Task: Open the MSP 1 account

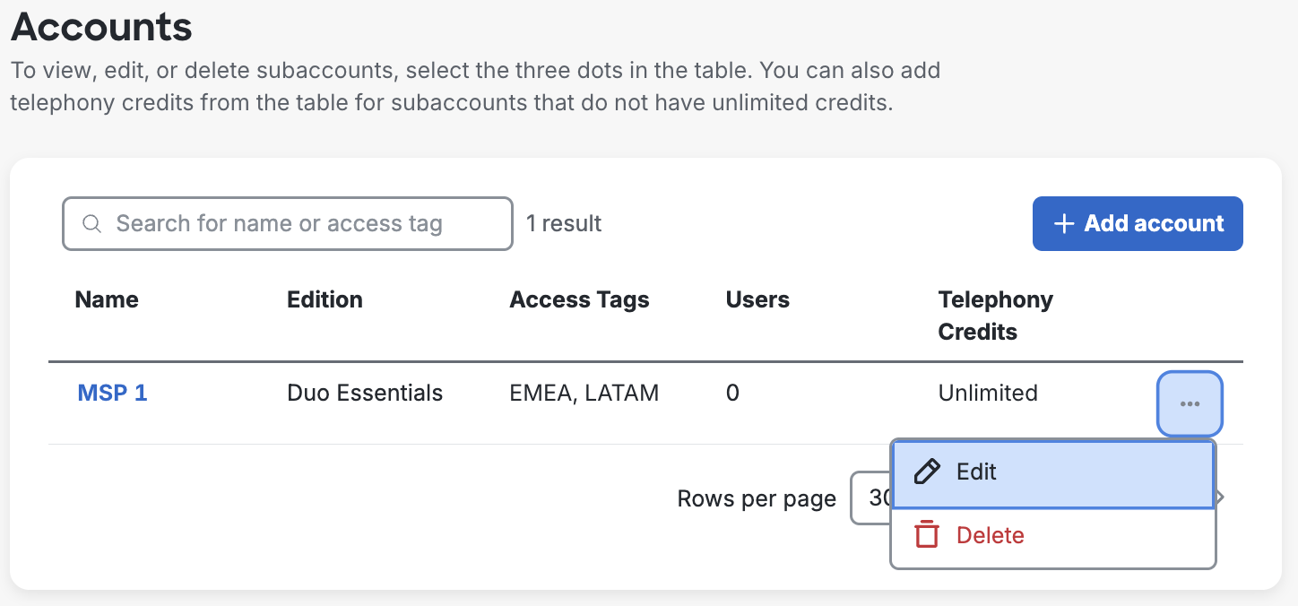Action: [111, 393]
